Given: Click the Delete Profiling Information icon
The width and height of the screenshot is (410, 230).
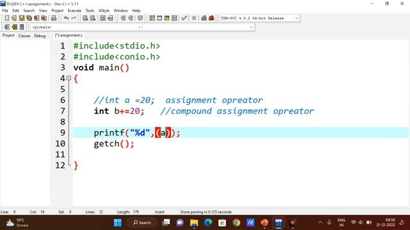Looking at the screenshot, I should 211,18.
